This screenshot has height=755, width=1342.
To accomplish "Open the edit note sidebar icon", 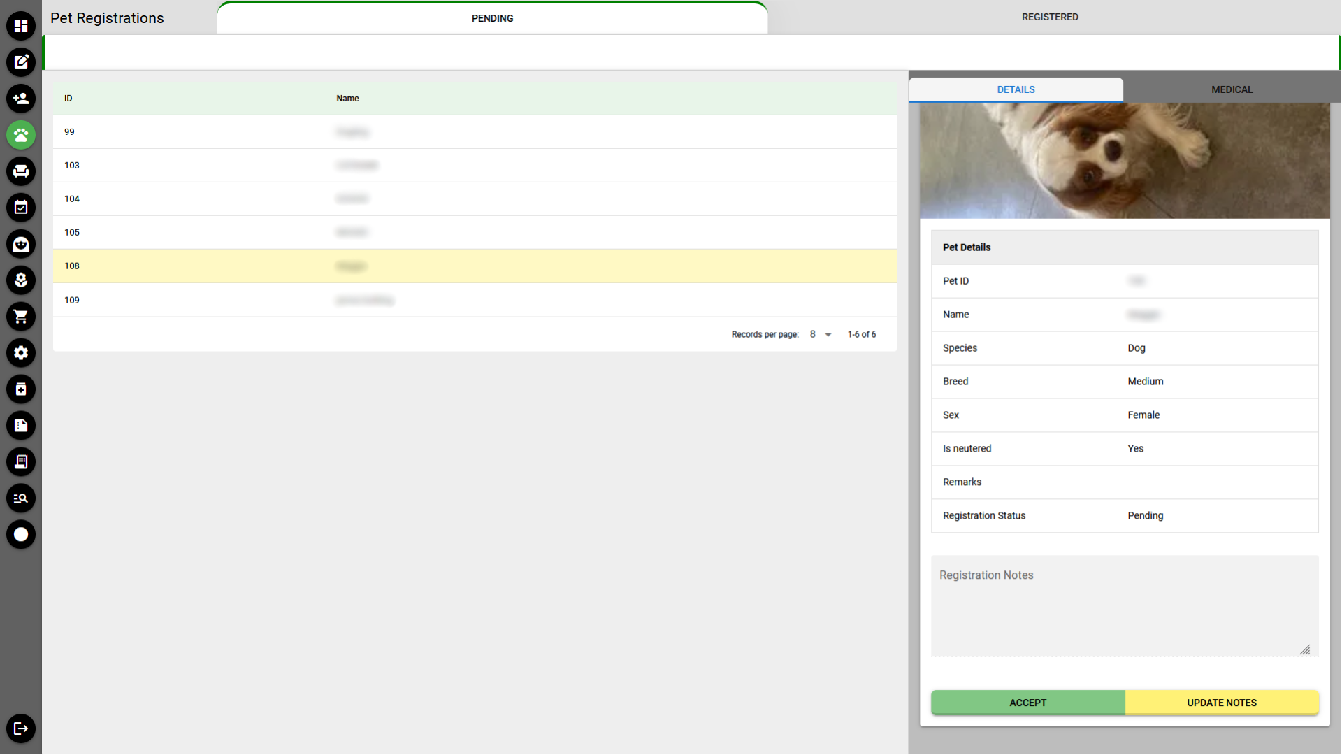I will [x=21, y=62].
